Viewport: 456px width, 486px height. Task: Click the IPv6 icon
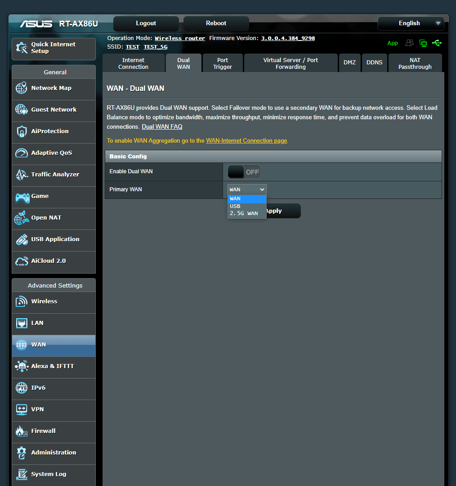22,388
